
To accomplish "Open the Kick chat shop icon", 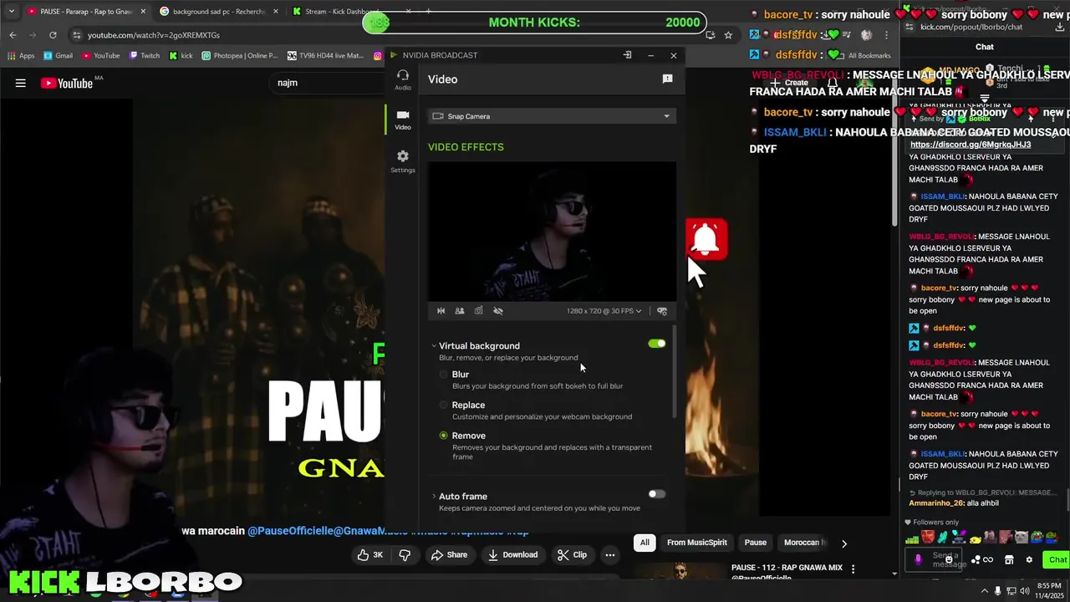I will click(x=1009, y=560).
